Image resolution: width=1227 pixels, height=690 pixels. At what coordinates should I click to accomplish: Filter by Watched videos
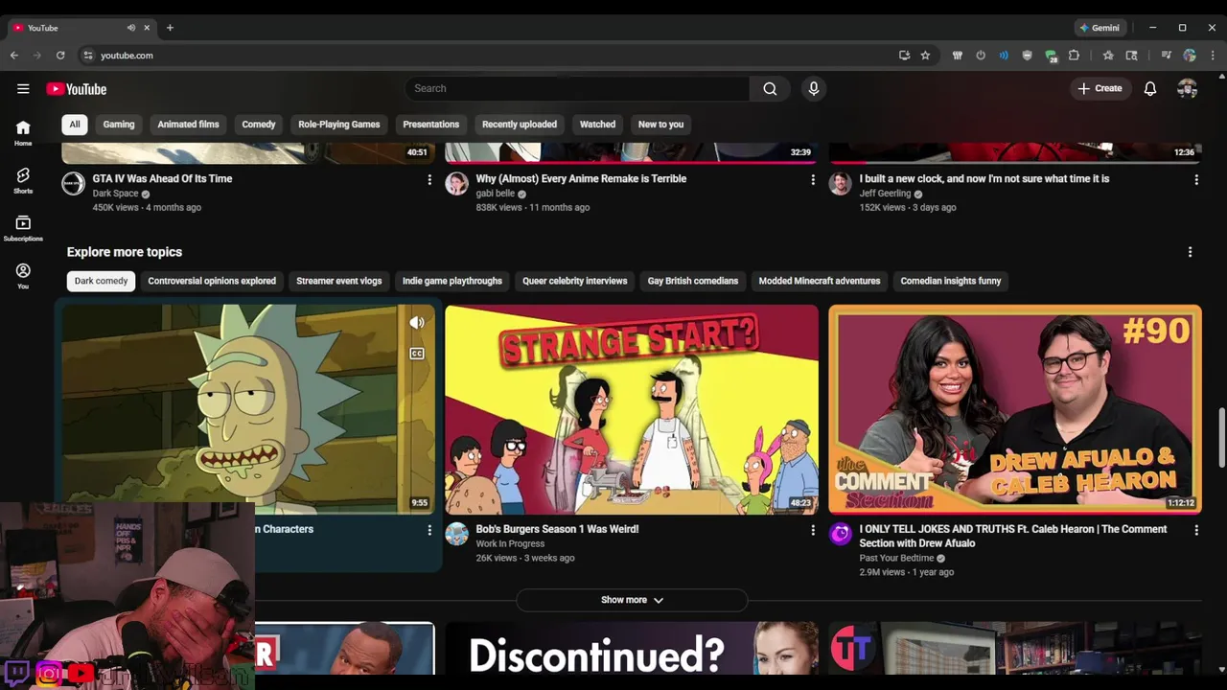pyautogui.click(x=597, y=125)
